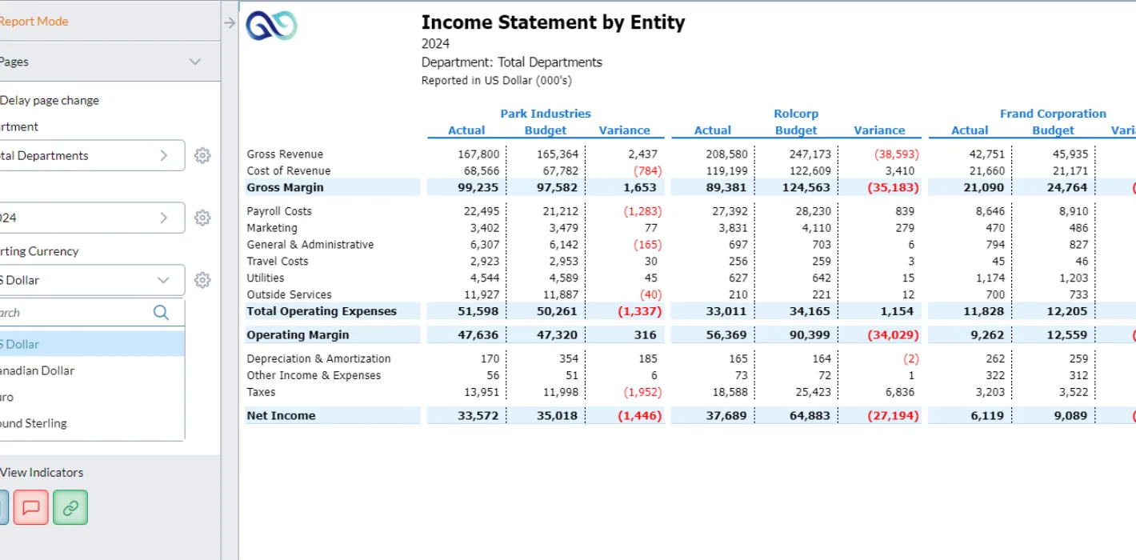Viewport: 1136px width, 560px height.
Task: Click Frand Corporation Budget column header
Action: 1053,130
